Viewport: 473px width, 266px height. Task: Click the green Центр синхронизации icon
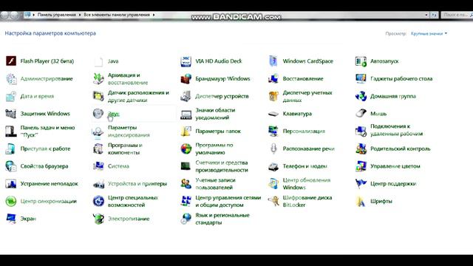pos(11,201)
